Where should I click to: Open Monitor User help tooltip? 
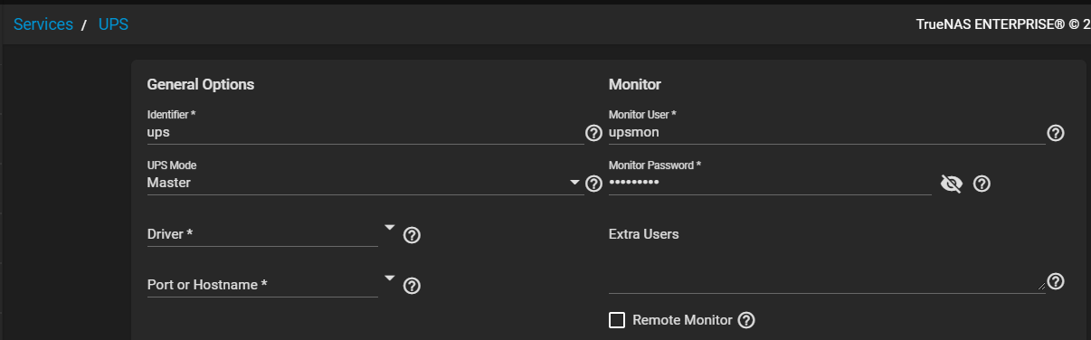(x=1055, y=133)
